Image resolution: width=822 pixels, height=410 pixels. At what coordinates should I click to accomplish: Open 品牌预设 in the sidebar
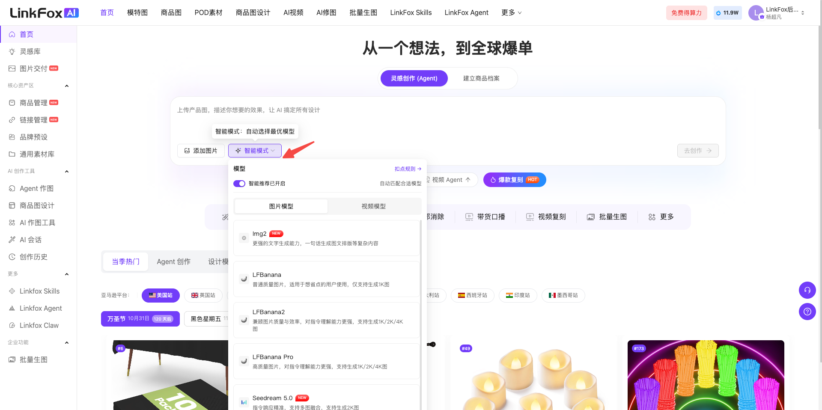point(39,137)
